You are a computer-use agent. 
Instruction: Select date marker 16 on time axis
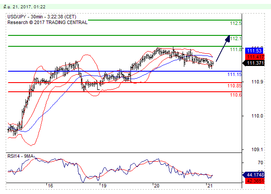(x=50, y=186)
